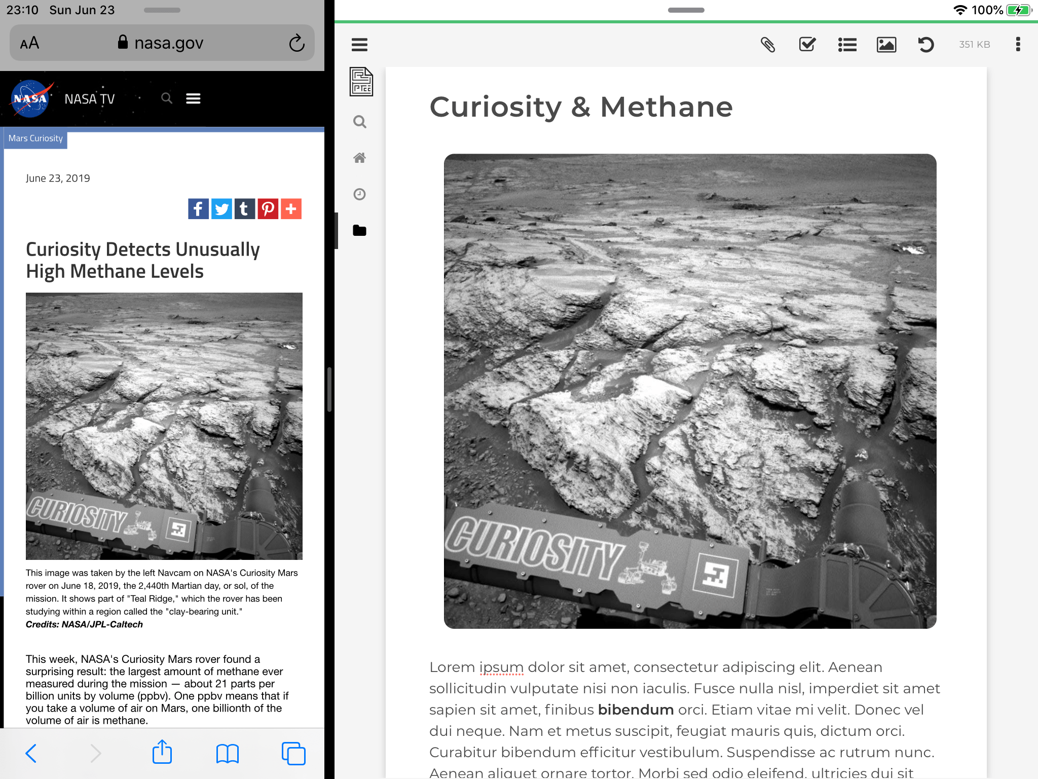The width and height of the screenshot is (1038, 779).
Task: Open more sharing options plus icon
Action: (x=291, y=208)
